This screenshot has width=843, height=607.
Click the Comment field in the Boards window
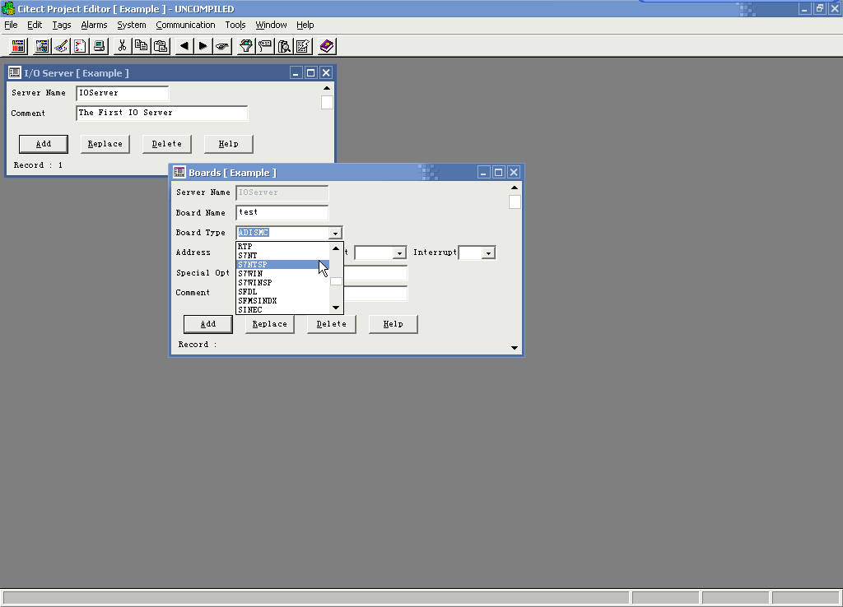tap(375, 294)
